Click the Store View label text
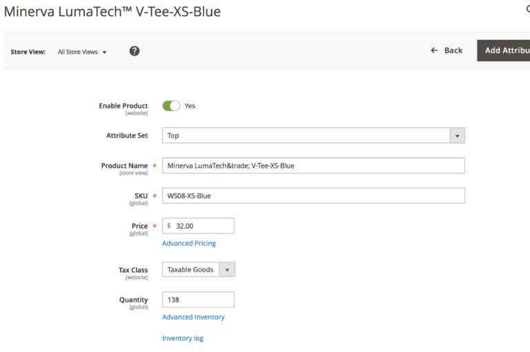 (x=28, y=52)
